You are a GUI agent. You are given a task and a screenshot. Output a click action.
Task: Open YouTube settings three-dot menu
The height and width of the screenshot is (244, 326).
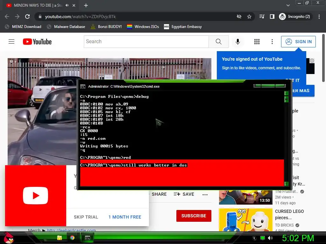[x=272, y=42]
